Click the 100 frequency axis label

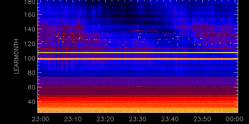(x=30, y=58)
